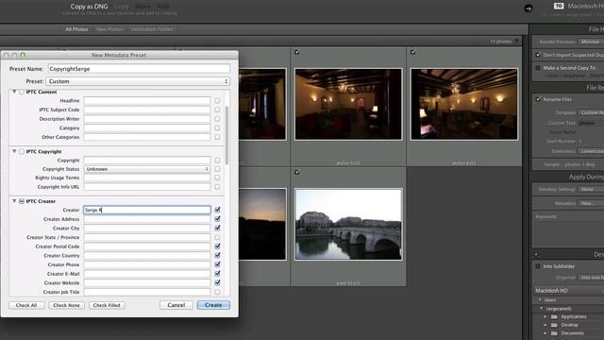Image resolution: width=604 pixels, height=340 pixels.
Task: Uncheck the Creator Address checkbox
Action: pos(217,219)
